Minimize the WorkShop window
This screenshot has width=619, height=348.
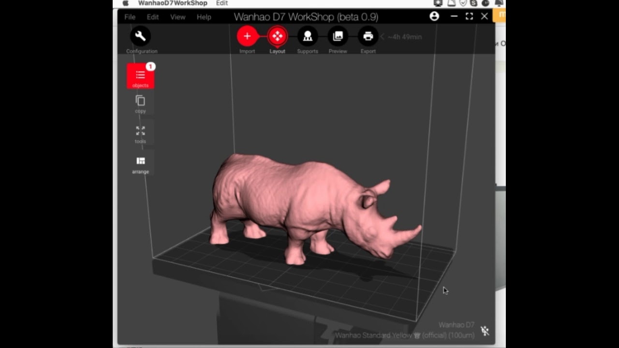click(454, 16)
